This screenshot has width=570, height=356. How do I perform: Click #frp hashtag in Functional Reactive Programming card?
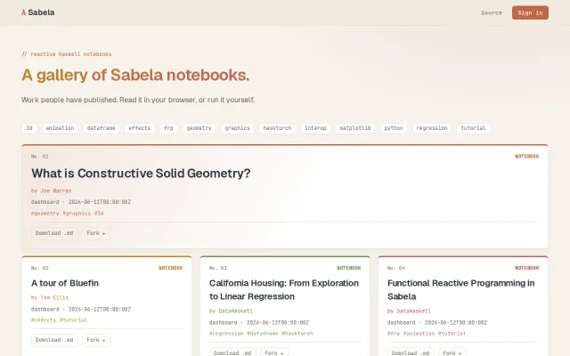(394, 334)
